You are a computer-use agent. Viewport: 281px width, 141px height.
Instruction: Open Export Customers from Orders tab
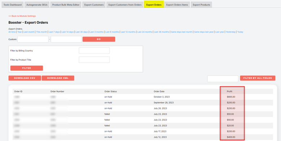coord(125,5)
